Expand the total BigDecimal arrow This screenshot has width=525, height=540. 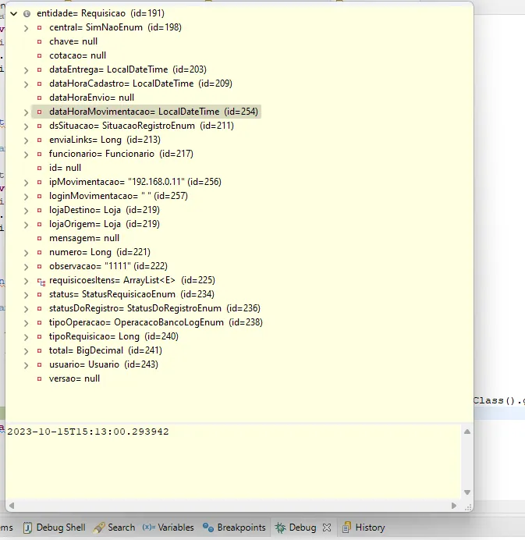point(27,351)
